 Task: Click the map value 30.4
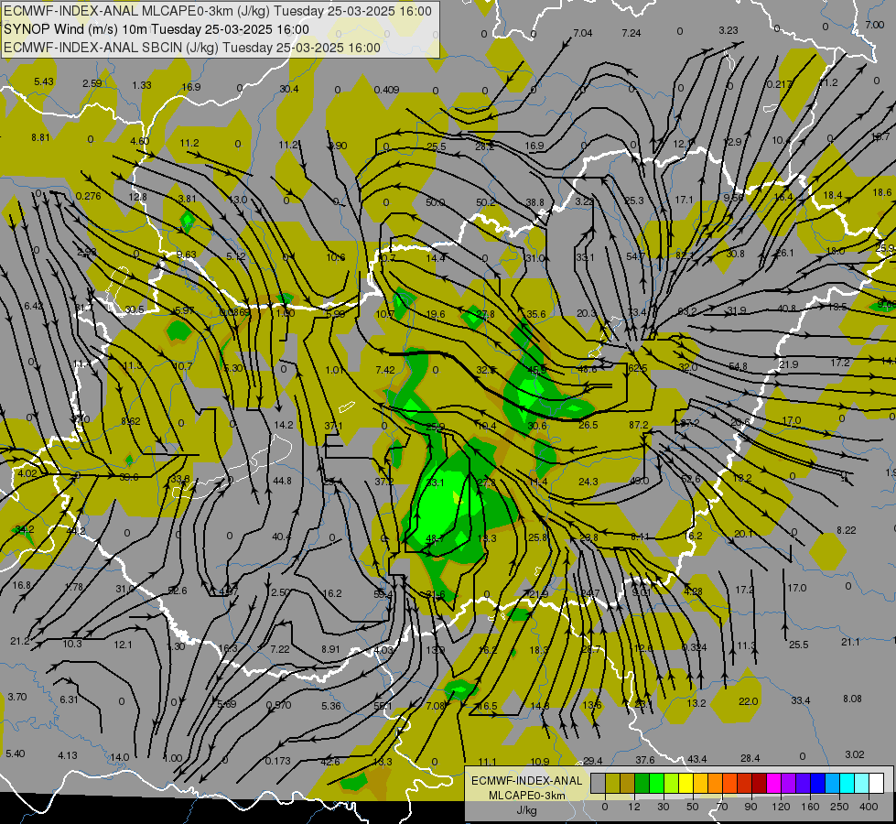point(289,89)
